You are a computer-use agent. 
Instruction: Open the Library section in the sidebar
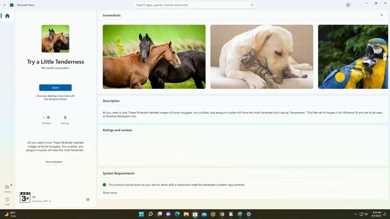pyautogui.click(x=7, y=189)
